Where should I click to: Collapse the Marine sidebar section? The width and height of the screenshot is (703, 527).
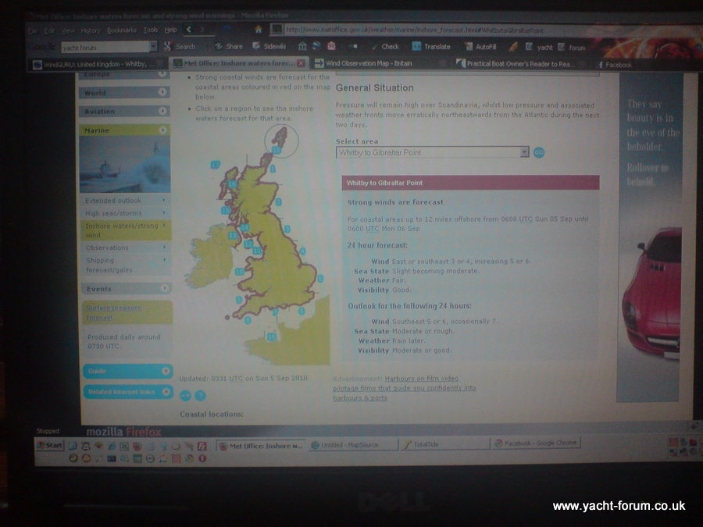click(162, 130)
